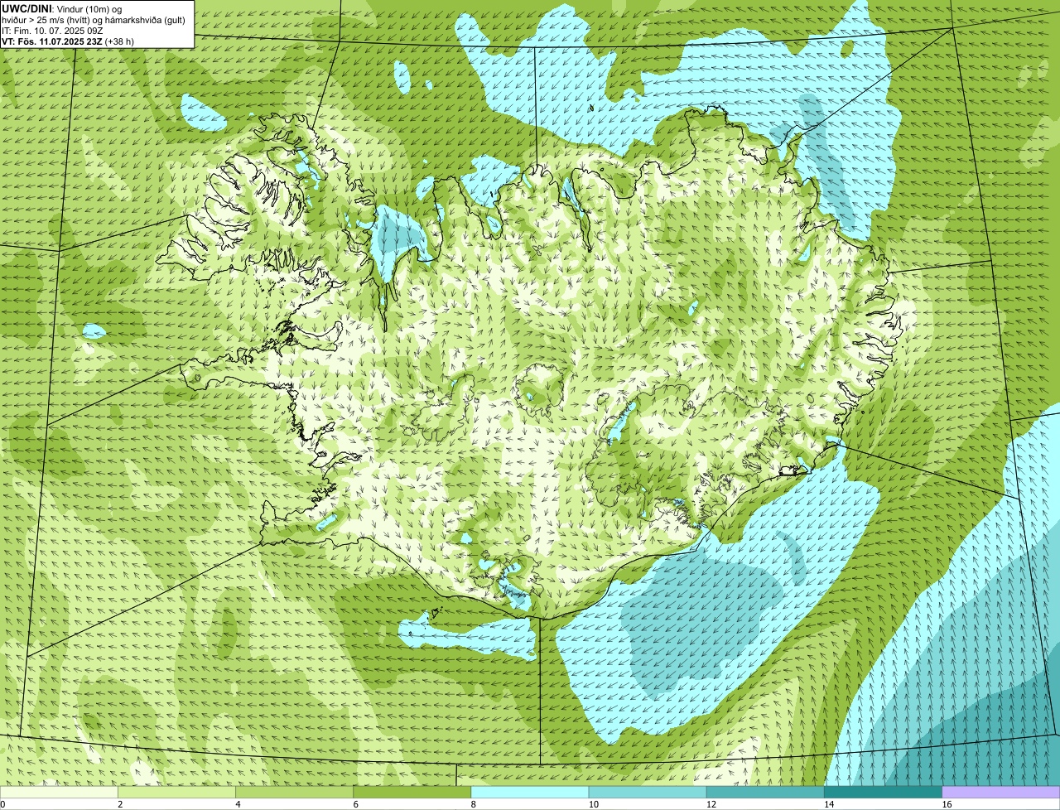Click the legend label "10"
Viewport: 1060px width, 810px height.
tap(594, 804)
